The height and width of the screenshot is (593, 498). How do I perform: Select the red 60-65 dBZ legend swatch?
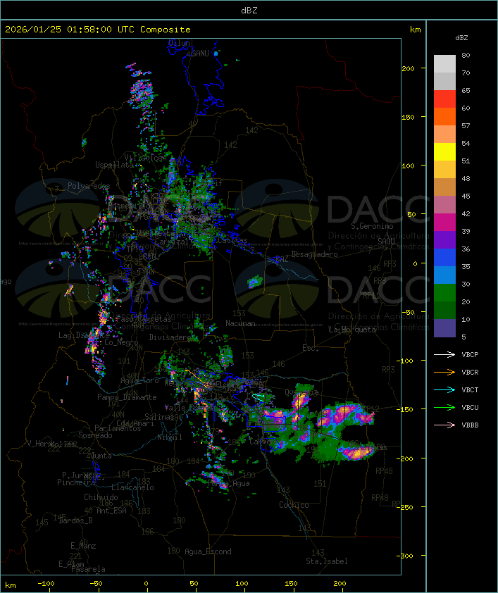tap(444, 99)
